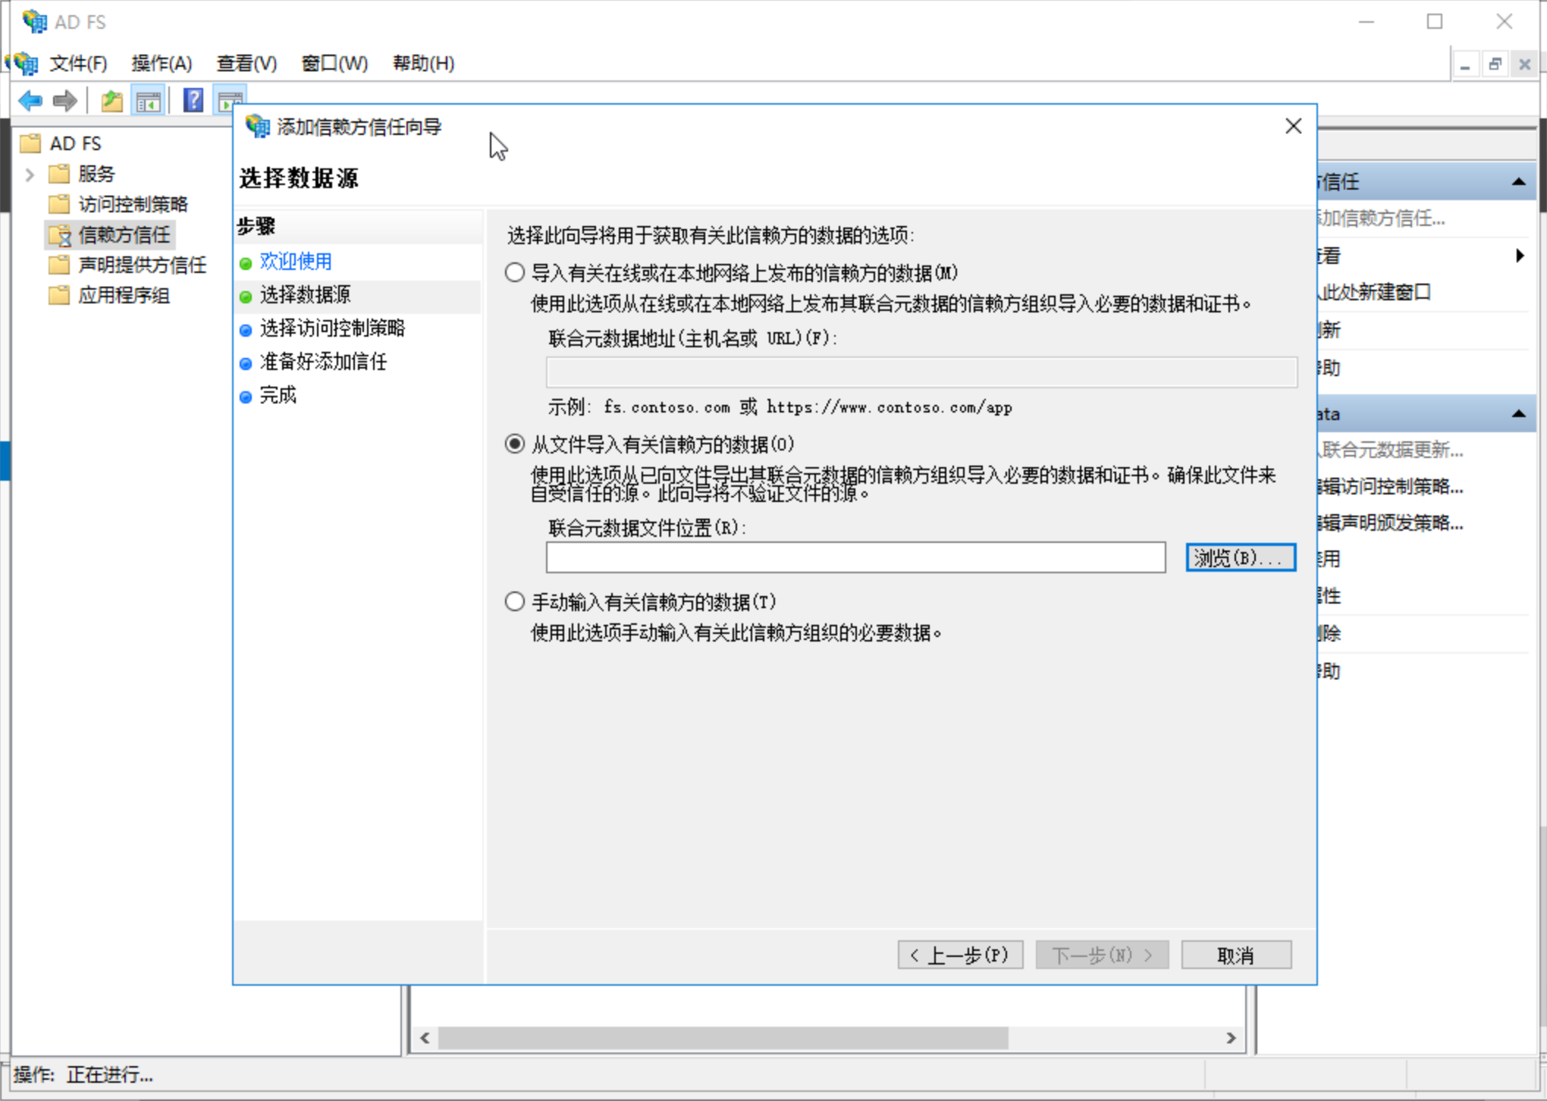Click 编辑声明颁发策略... in actions pane
Screen dimensions: 1547x1101
1391,522
